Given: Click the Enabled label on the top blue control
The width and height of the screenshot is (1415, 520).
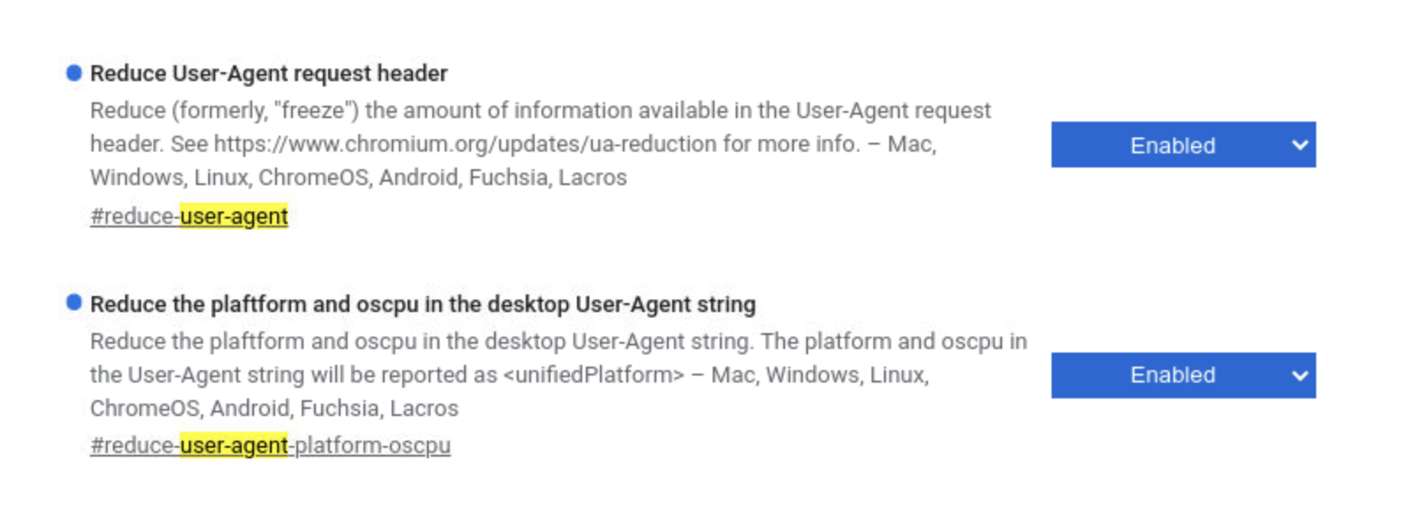Looking at the screenshot, I should click(x=1174, y=145).
